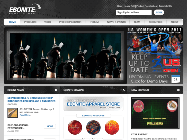This screenshot has height=140, width=187.
Task: Open the Ebonite Apparel Store banner
Action: pos(93,104)
